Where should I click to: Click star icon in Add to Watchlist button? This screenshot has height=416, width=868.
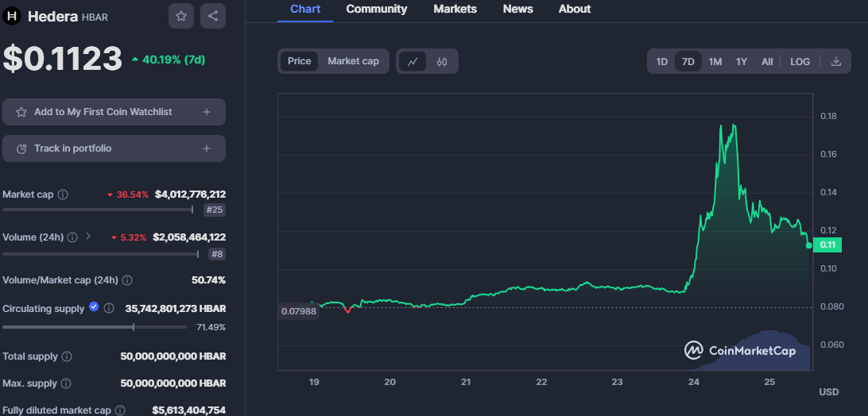(21, 112)
